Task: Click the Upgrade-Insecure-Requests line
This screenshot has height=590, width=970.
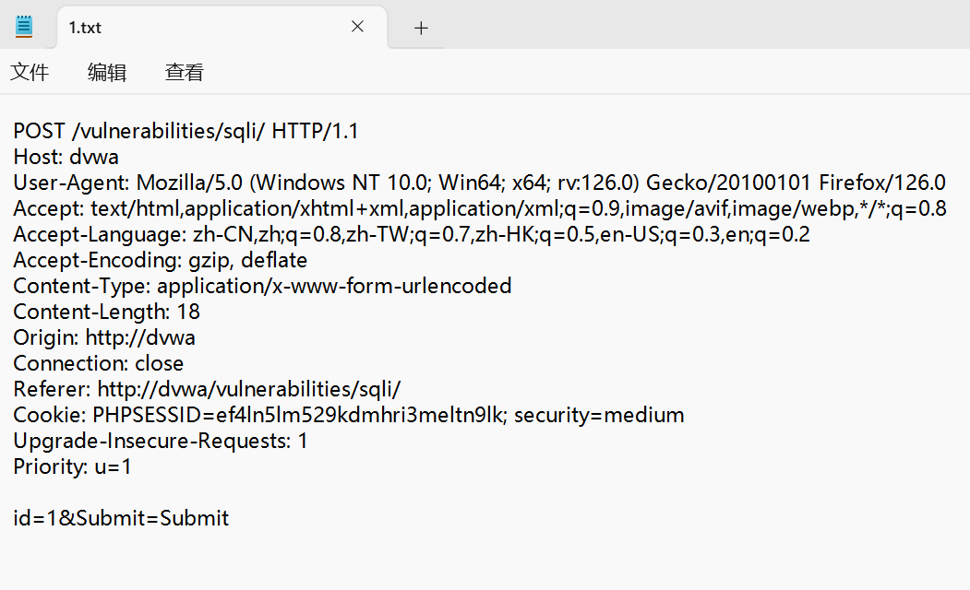Action: pos(161,441)
